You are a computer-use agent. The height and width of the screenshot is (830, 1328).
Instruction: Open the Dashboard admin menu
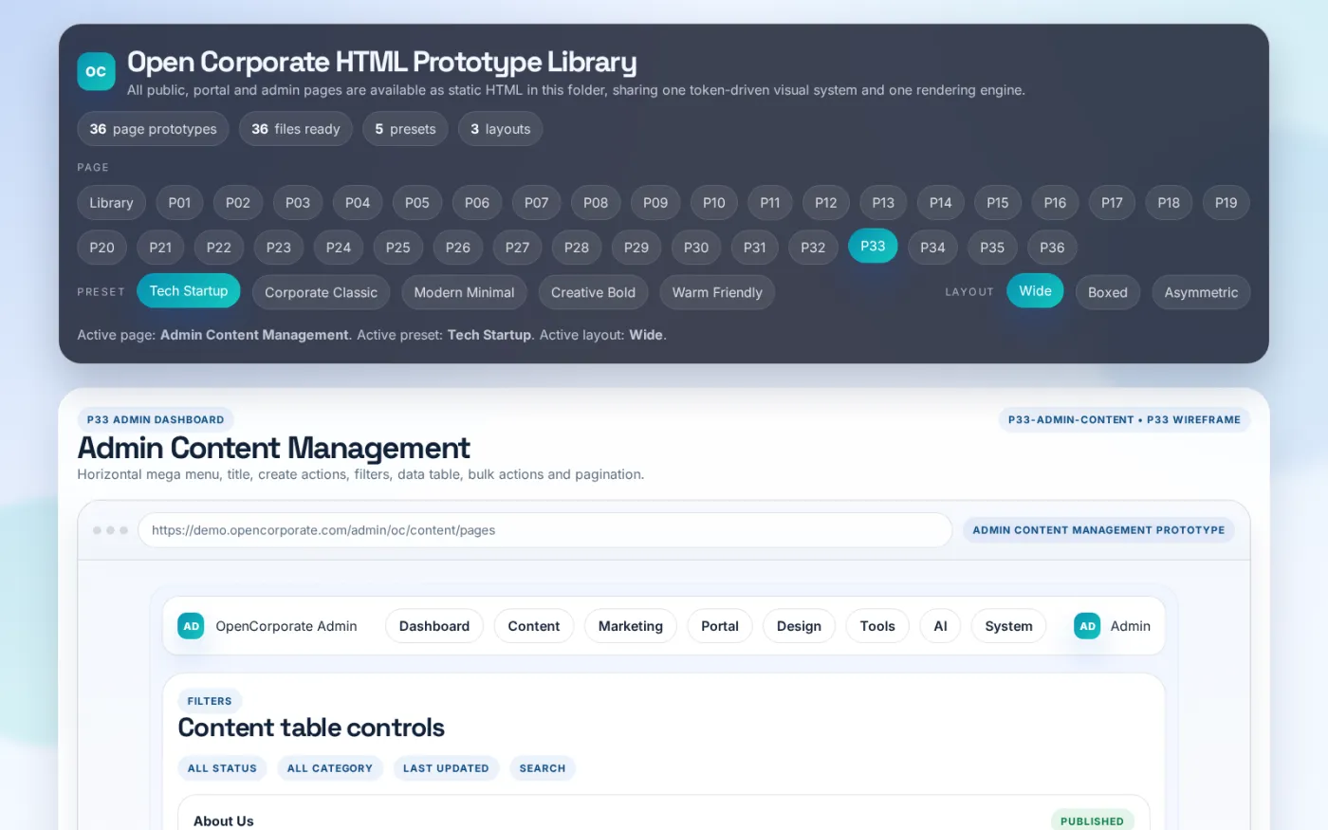434,626
